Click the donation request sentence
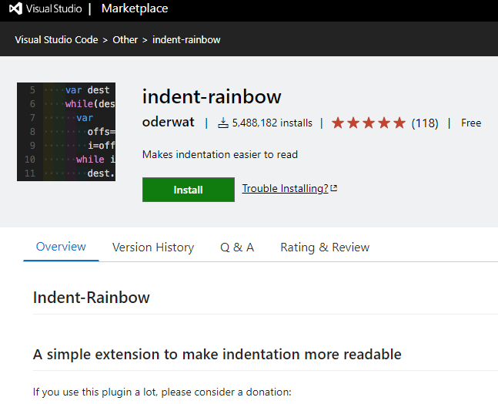 click(162, 392)
